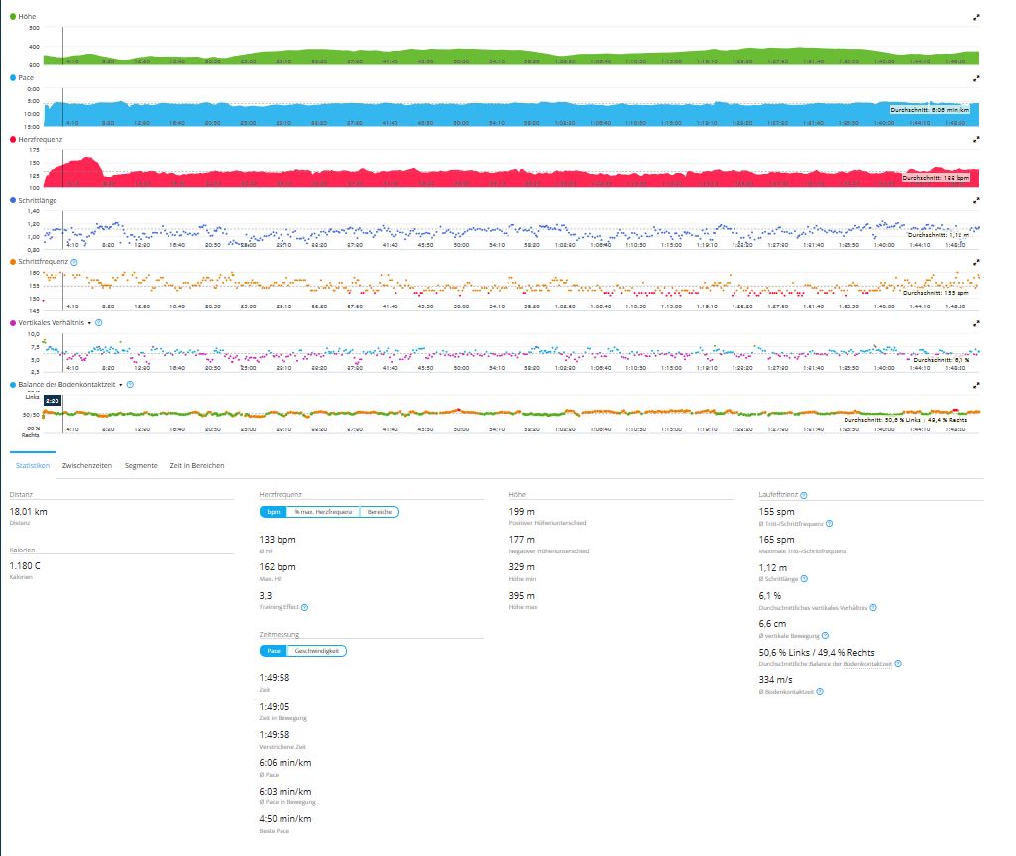Click the 2:20 timeline marker label
Viewport: 1016px width, 856px height.
(54, 400)
